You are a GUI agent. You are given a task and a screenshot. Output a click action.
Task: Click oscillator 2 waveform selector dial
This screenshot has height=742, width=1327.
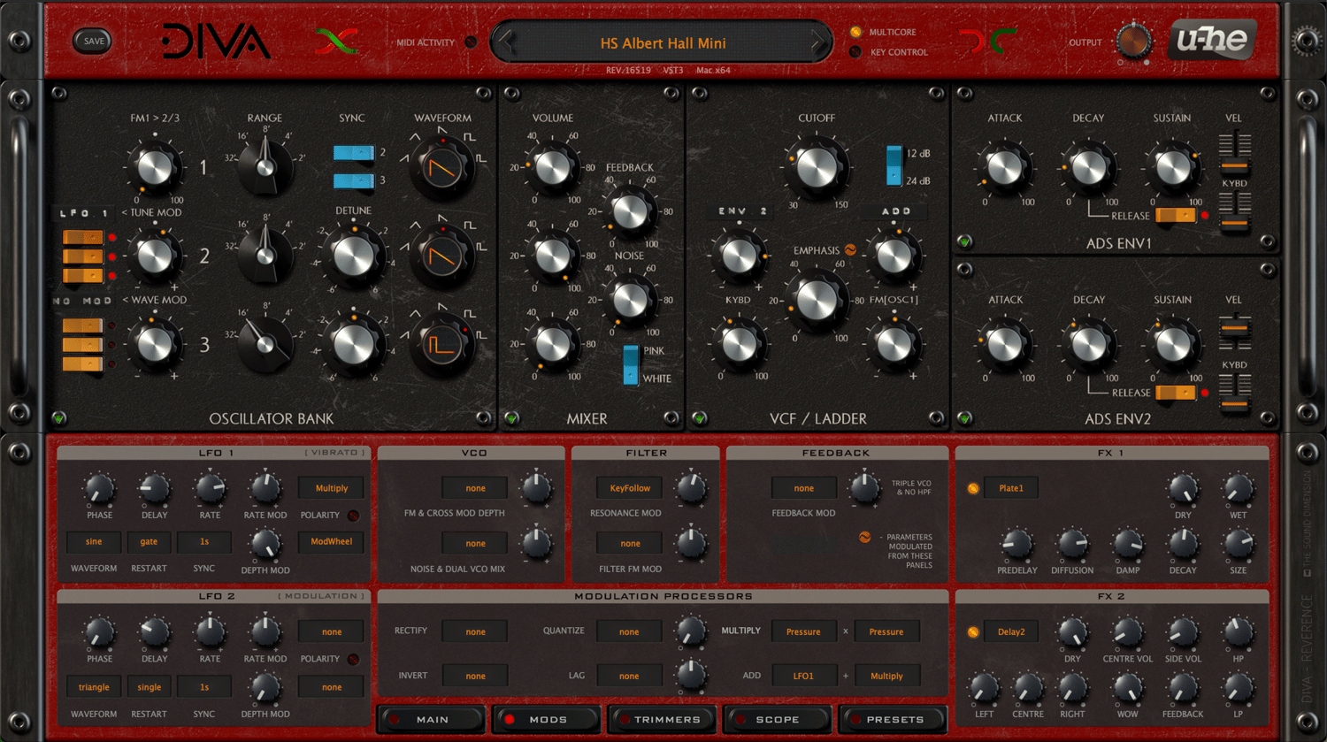coord(441,256)
